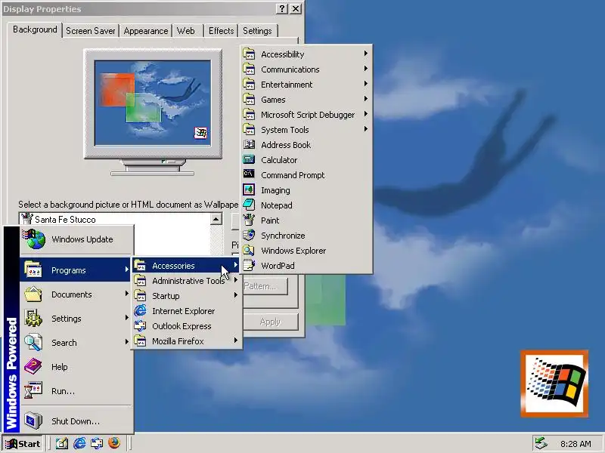Click the monitor wallpaper preview
This screenshot has height=453, width=605.
153,103
